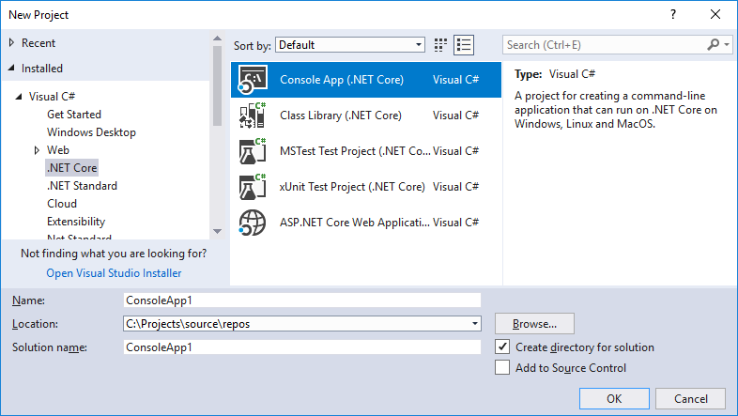Click the 'ASP.NET Core Web Applicati...' label
Image resolution: width=738 pixels, height=416 pixels.
tap(354, 223)
